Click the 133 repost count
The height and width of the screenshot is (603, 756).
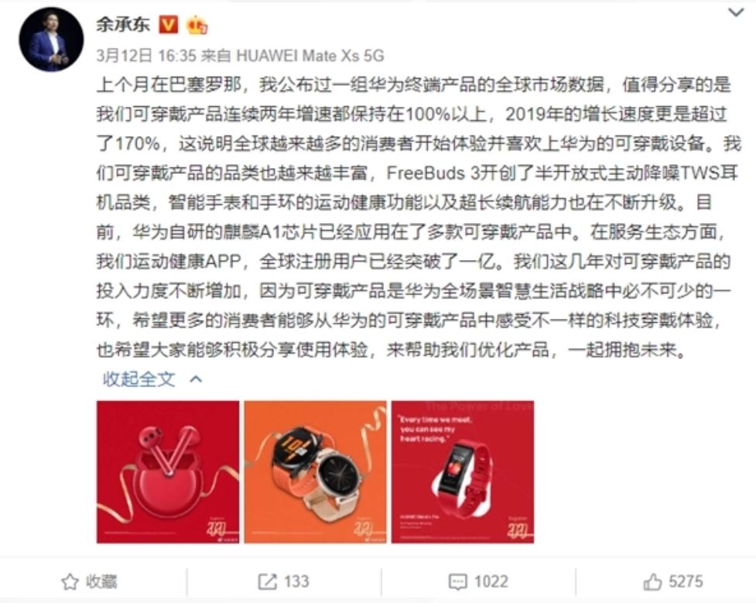coord(296,581)
